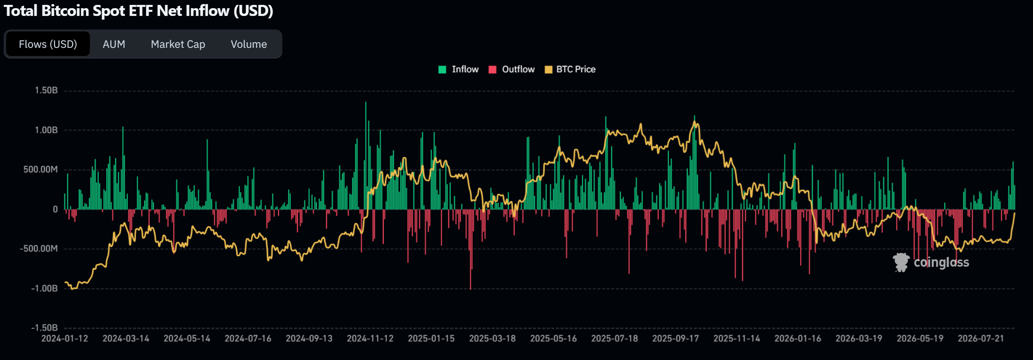Click the 0 y-axis label
This screenshot has width=1033, height=360.
pyautogui.click(x=55, y=209)
